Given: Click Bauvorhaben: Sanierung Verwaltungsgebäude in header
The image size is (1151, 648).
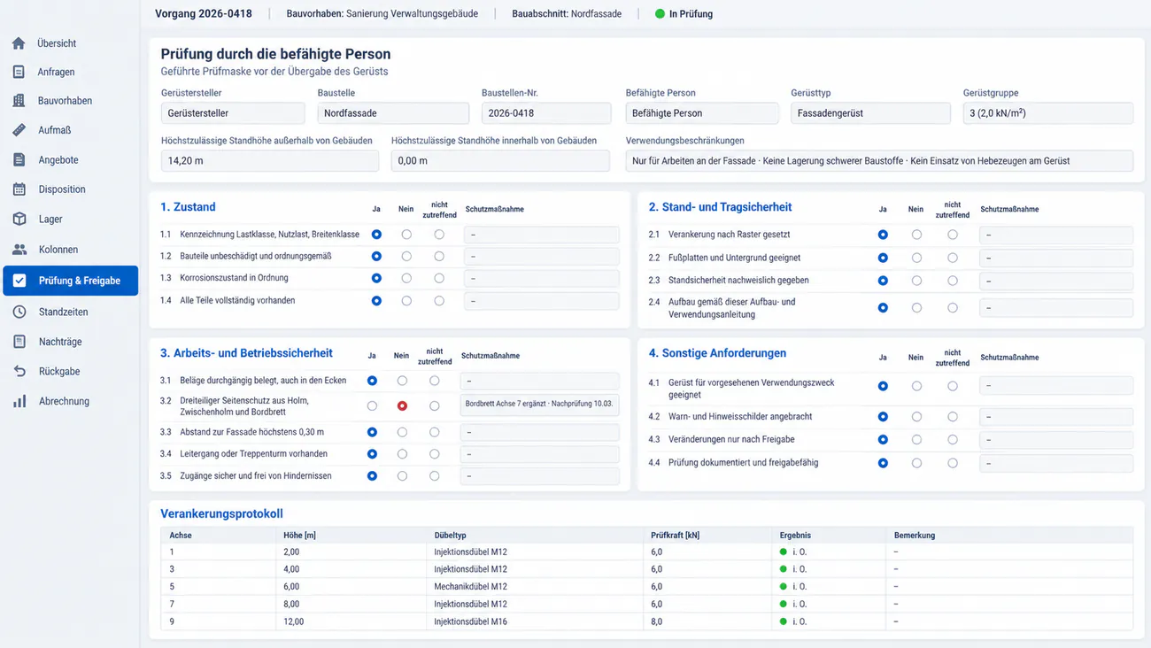Looking at the screenshot, I should click(x=382, y=14).
